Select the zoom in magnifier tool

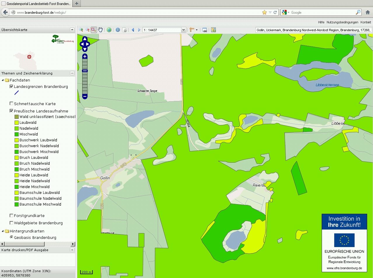[x=81, y=30]
